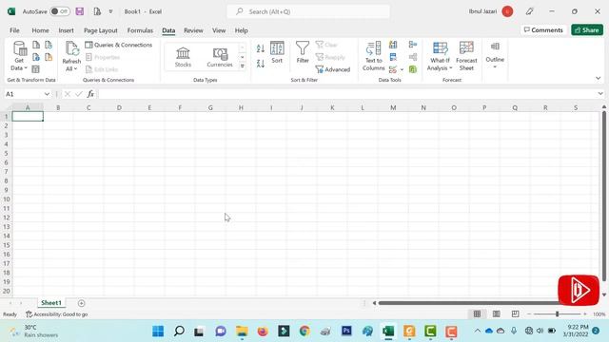Toggle the AutoSave switch
The image size is (609, 342).
click(x=60, y=11)
